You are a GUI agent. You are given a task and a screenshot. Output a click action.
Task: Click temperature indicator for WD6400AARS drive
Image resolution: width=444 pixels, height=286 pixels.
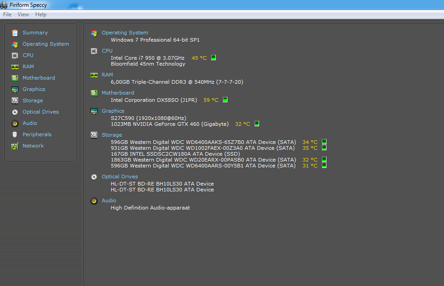[x=324, y=165]
